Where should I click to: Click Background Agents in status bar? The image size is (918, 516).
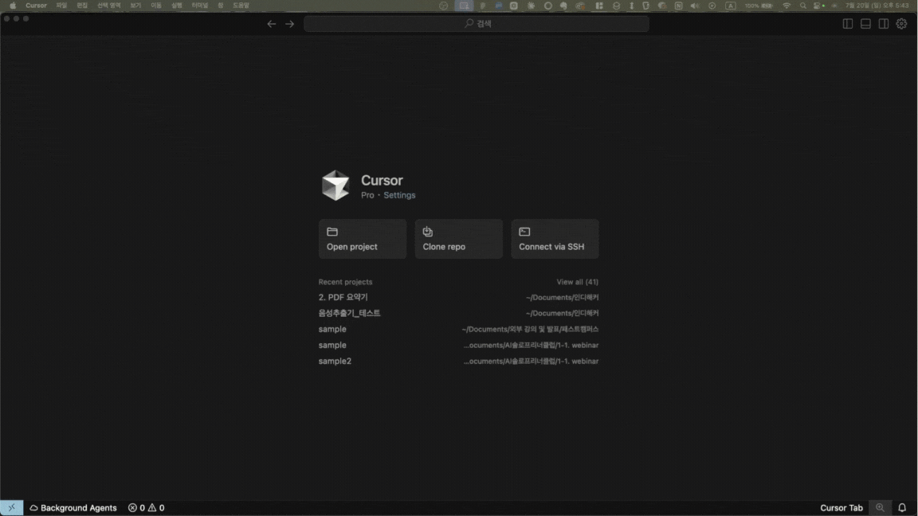pos(73,508)
